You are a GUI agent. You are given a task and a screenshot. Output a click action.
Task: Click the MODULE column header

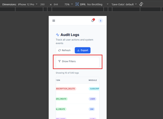93,80
